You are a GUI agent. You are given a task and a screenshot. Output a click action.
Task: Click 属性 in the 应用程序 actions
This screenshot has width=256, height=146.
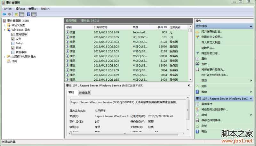tap(204, 59)
